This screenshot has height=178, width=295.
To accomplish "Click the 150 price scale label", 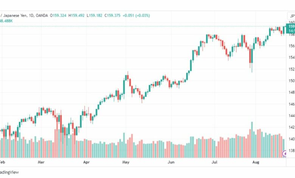I will pos(292,81).
